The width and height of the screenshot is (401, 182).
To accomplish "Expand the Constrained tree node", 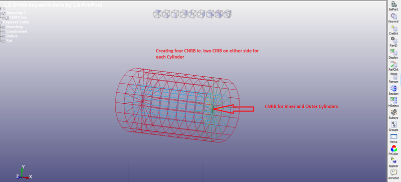I will coord(4,32).
